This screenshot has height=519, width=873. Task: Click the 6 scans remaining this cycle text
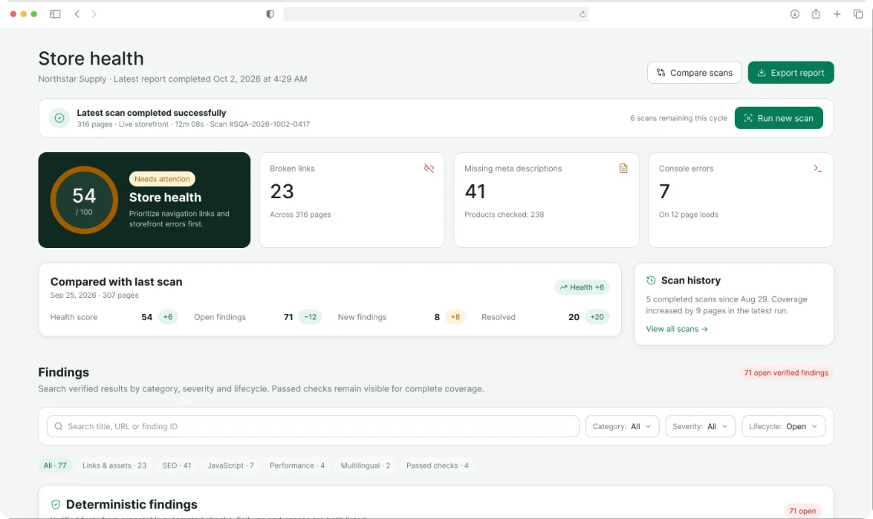click(678, 118)
